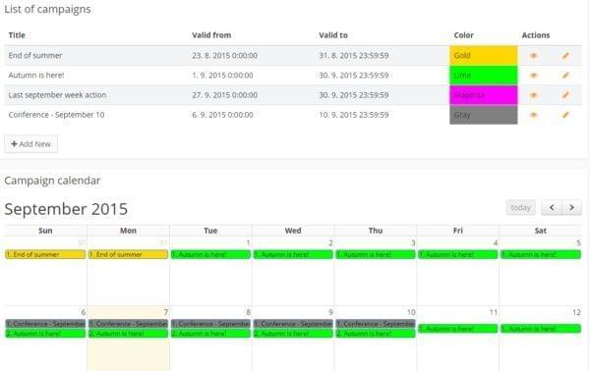
Task: Click the today button
Action: [x=521, y=207]
